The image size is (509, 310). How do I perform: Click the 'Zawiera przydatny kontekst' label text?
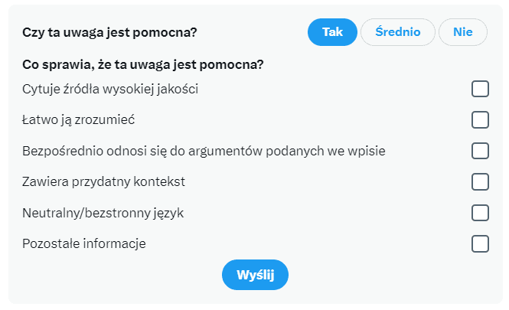(103, 181)
